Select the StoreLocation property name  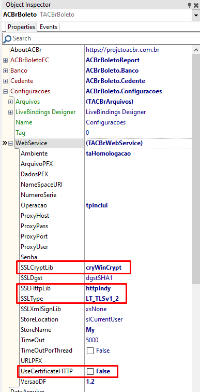click(x=39, y=319)
